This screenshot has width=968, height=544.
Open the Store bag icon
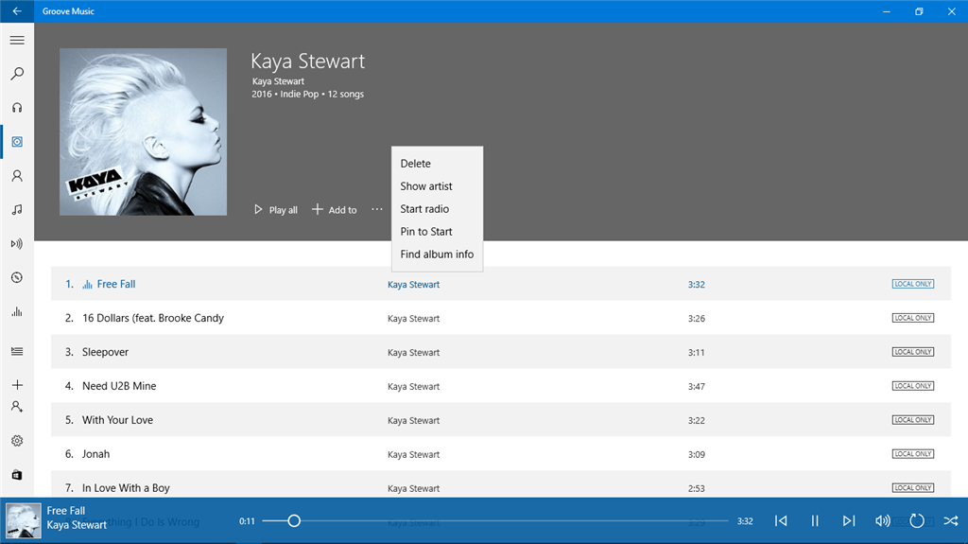coord(17,475)
